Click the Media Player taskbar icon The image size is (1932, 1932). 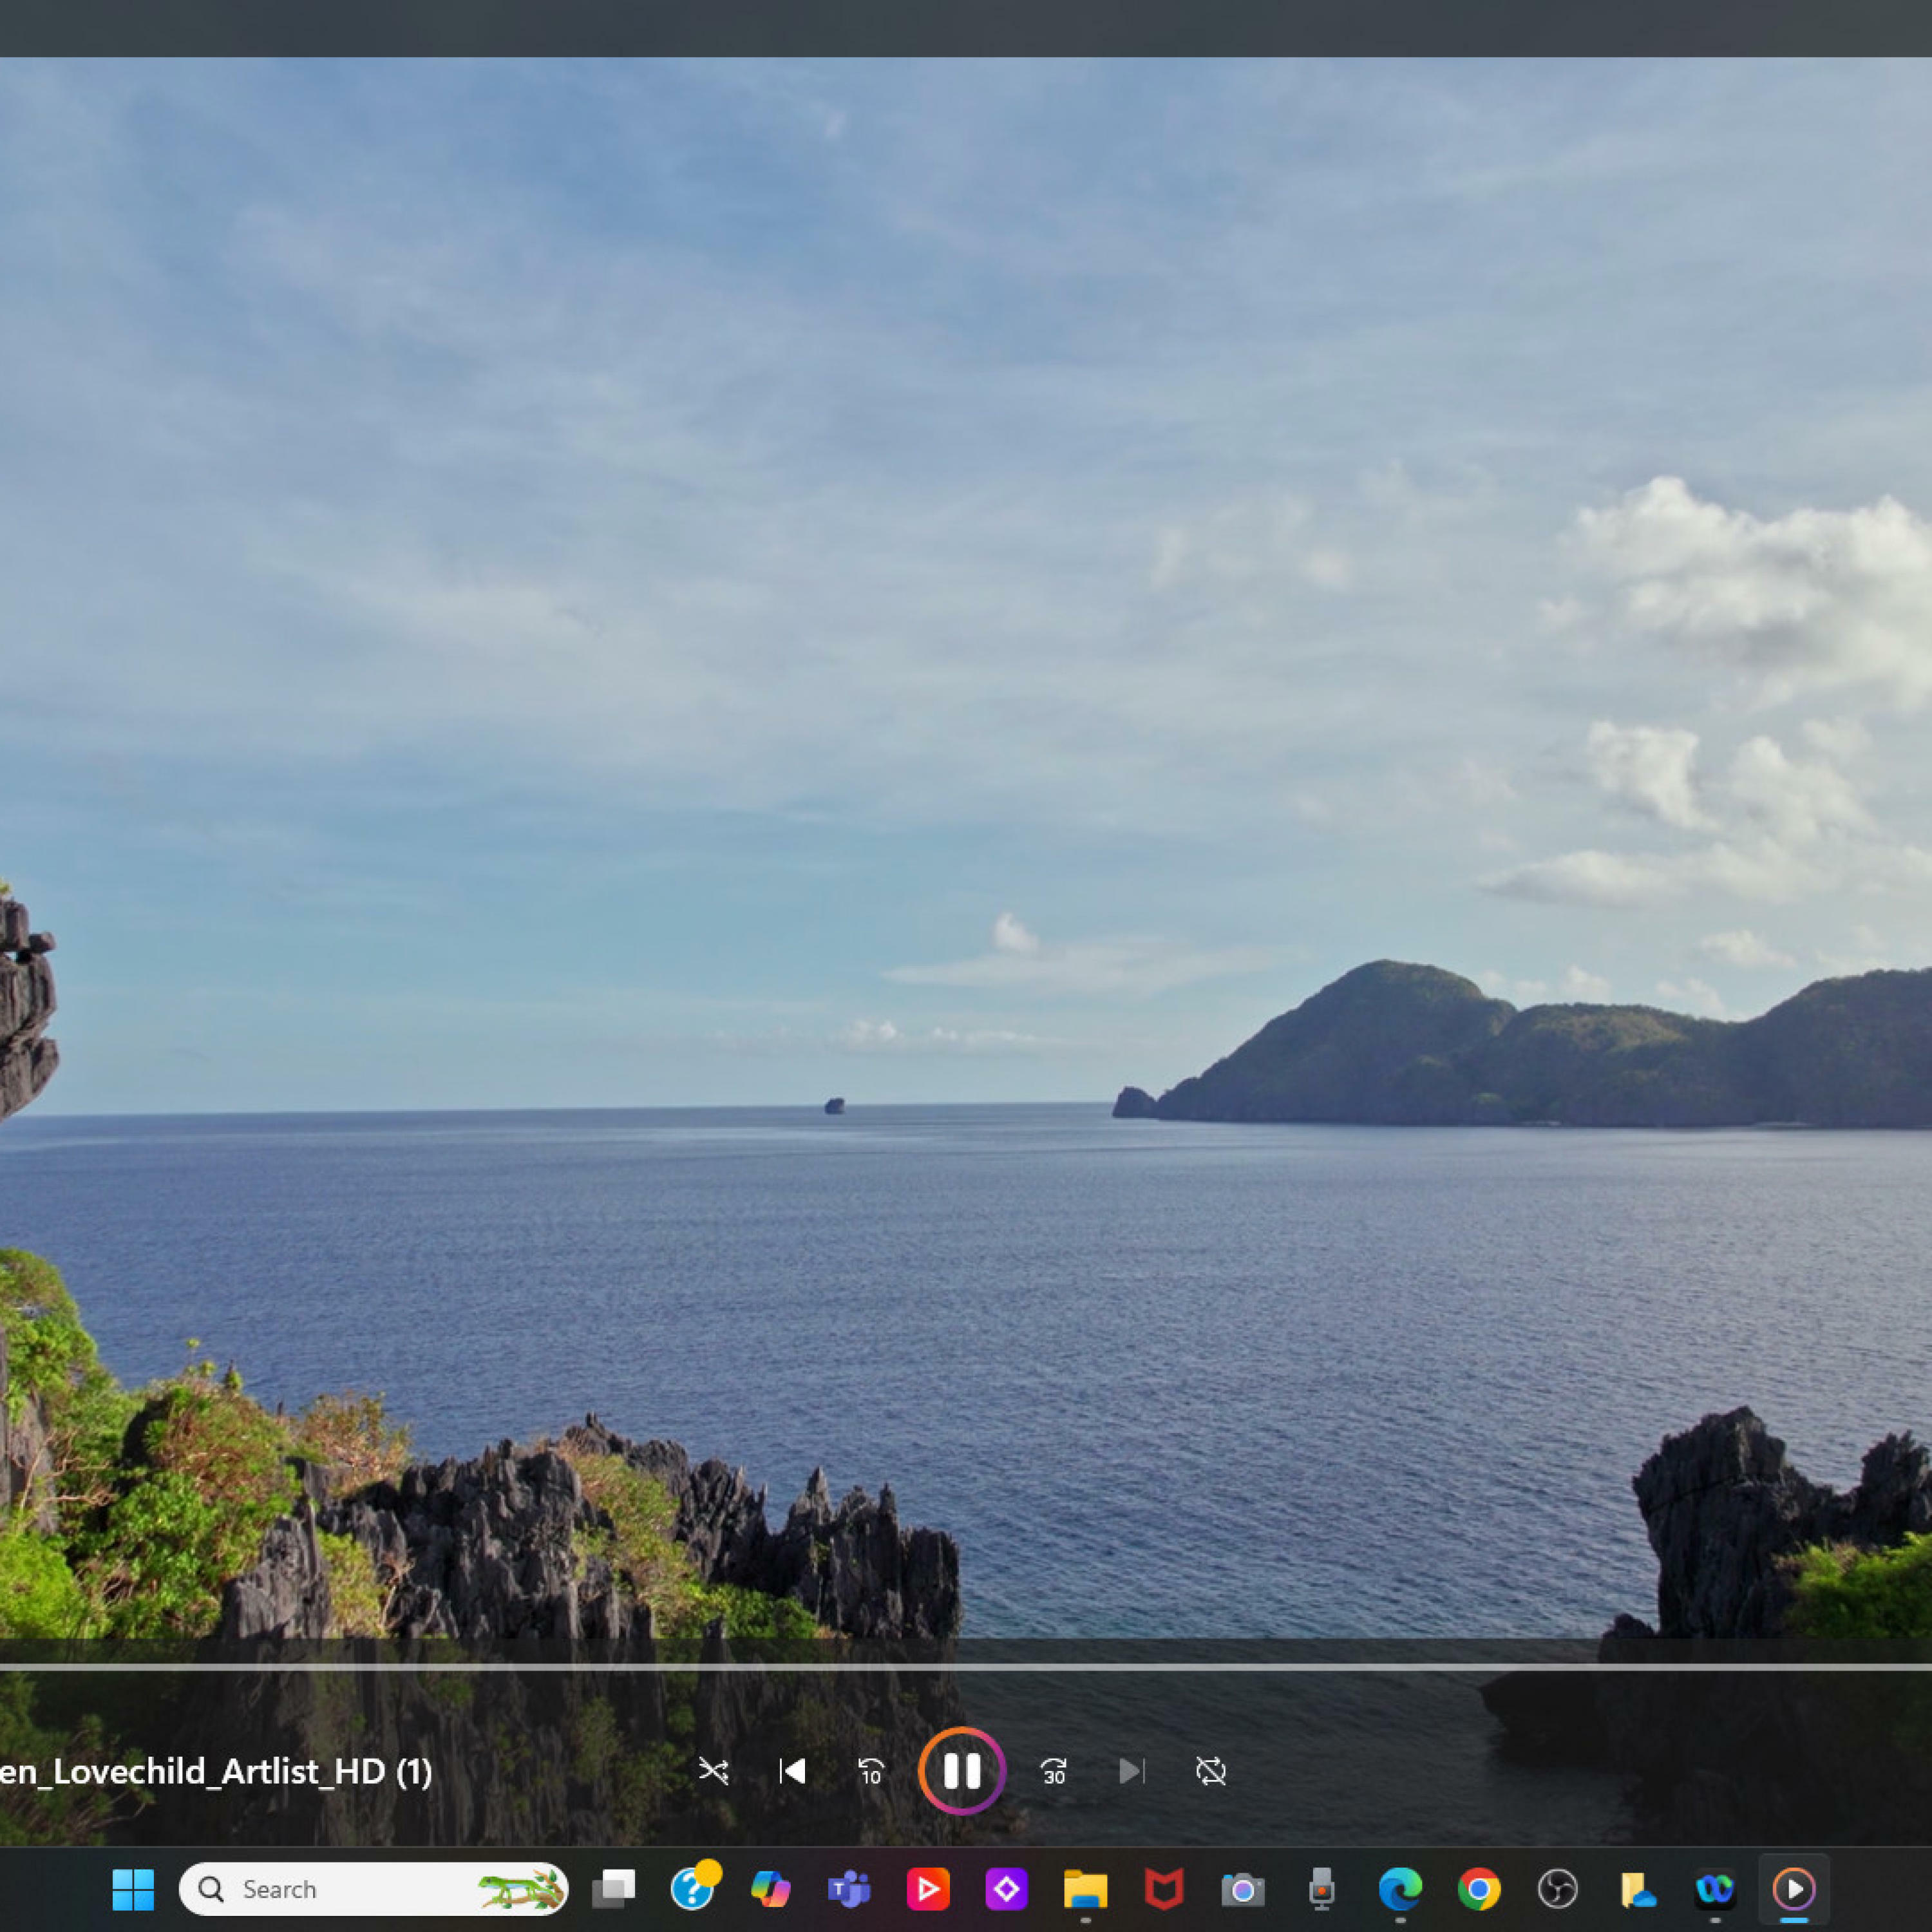point(1794,1889)
